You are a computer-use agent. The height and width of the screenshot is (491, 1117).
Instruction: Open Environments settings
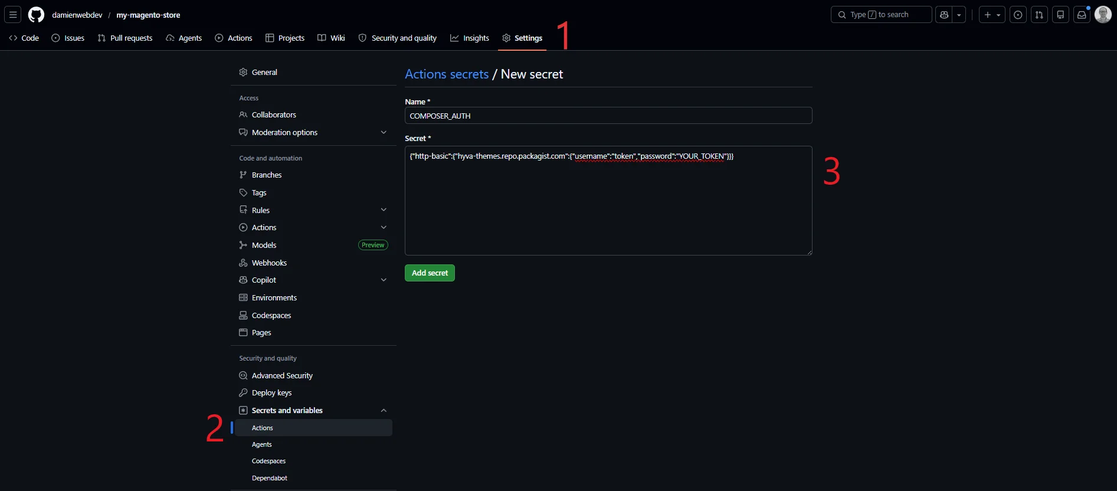coord(313,297)
